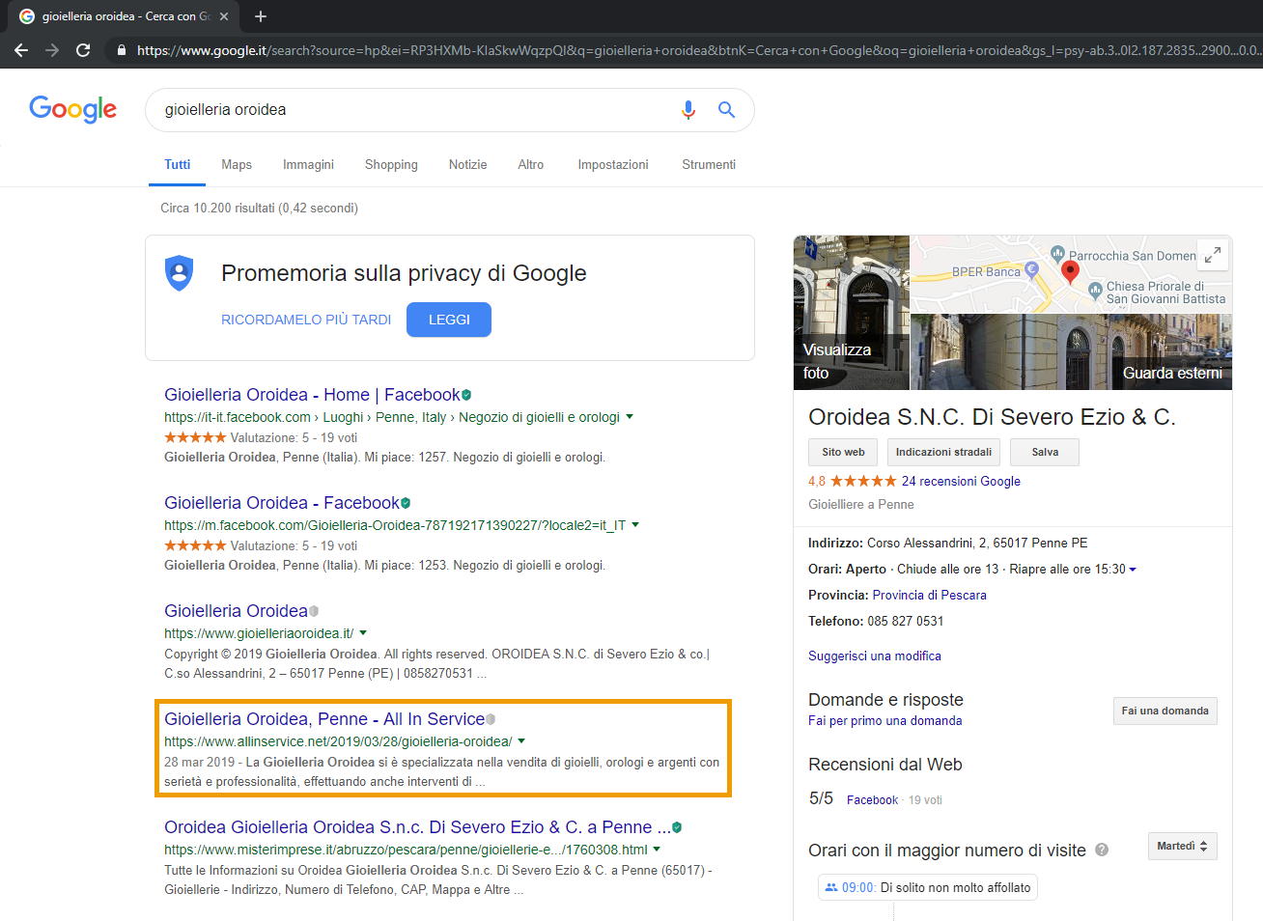Screen dimensions: 1263x921
Task: Click the magnifying glass search icon
Action: (727, 110)
